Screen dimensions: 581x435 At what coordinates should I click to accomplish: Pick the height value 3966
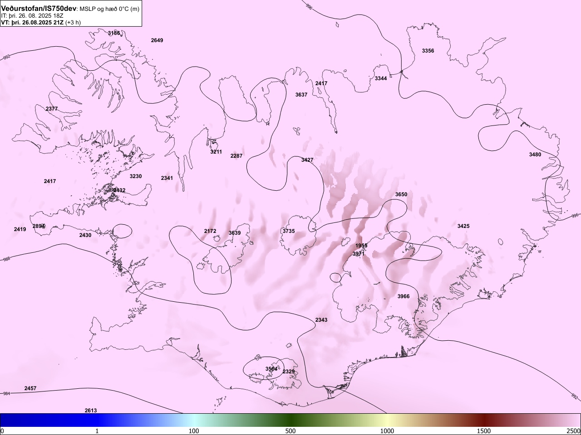(x=404, y=296)
